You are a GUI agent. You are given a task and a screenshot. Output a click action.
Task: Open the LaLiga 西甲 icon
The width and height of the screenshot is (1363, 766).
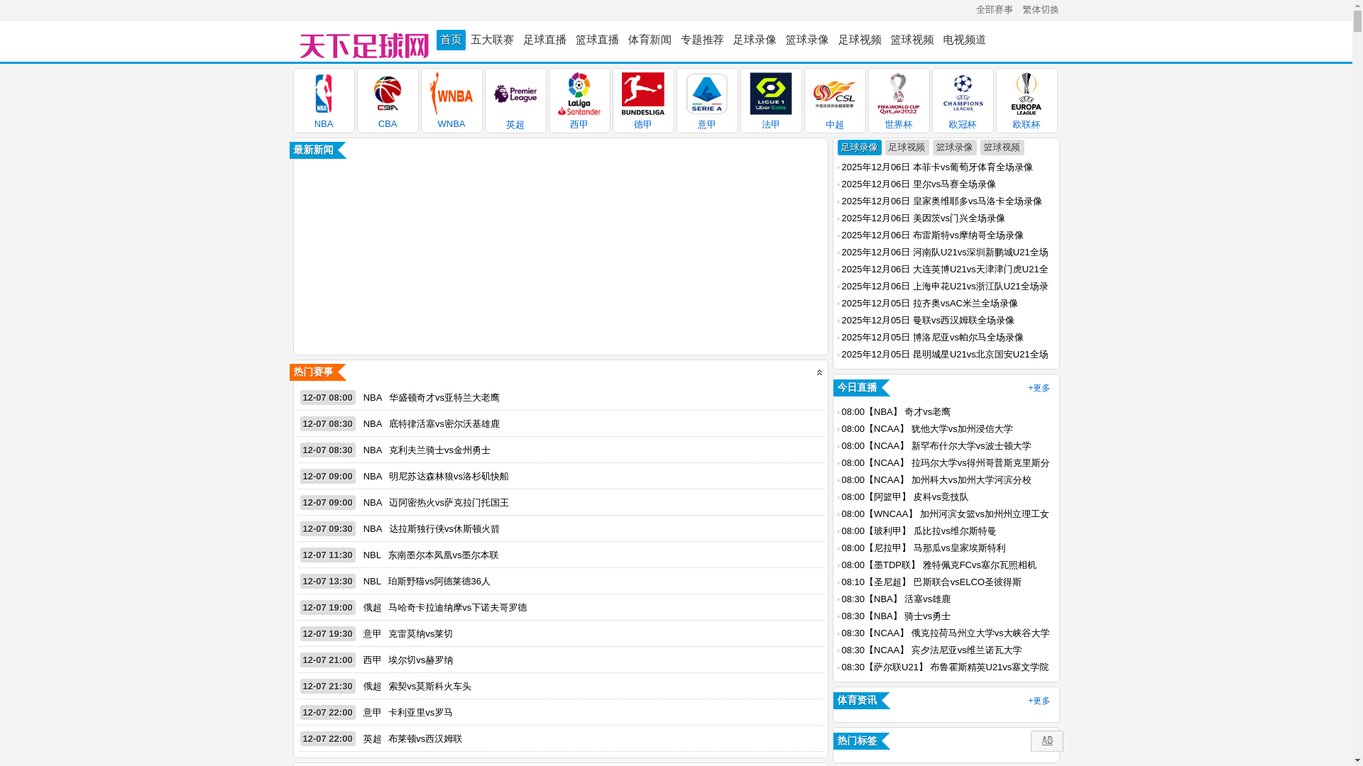coord(579,101)
